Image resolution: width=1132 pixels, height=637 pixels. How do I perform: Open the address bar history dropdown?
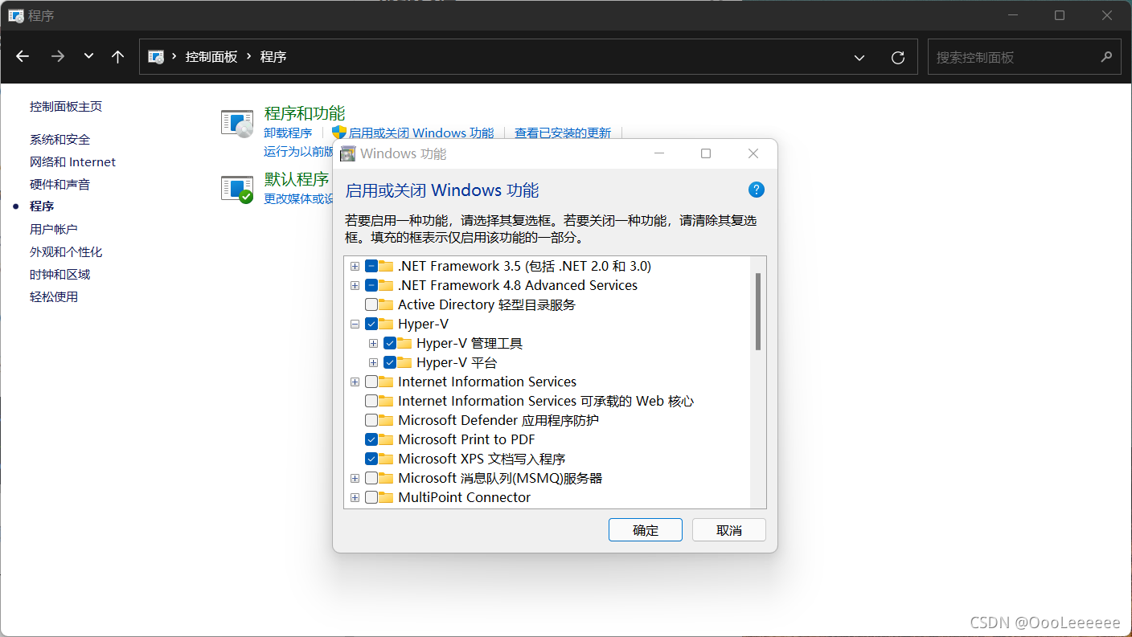pos(859,58)
